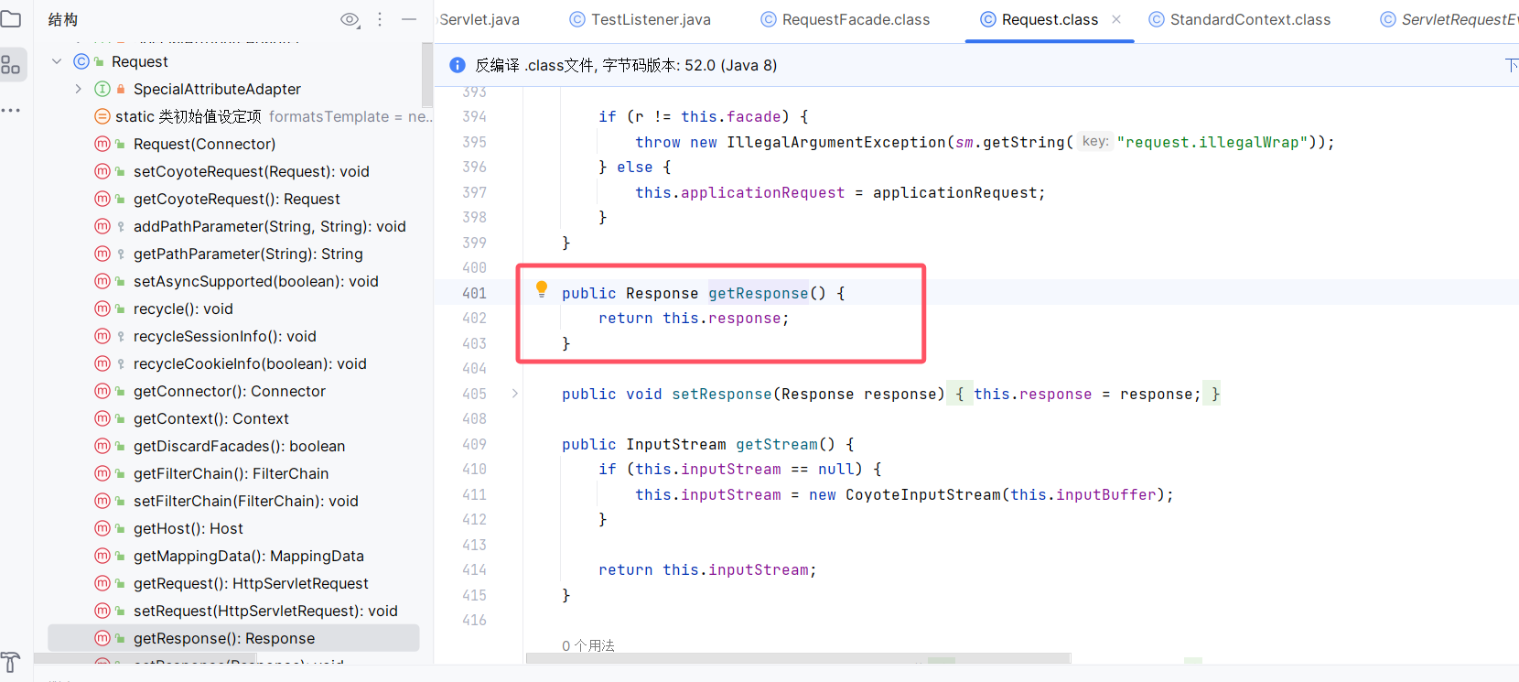Click method icon next to recycle()
The width and height of the screenshot is (1519, 682).
pos(102,309)
